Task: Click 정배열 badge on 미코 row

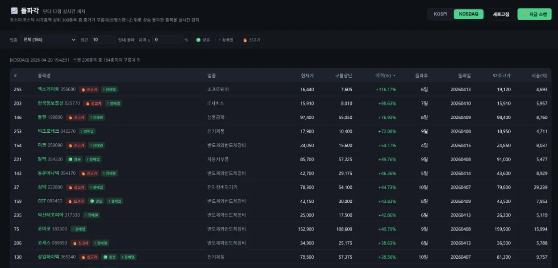Action: pyautogui.click(x=96, y=145)
